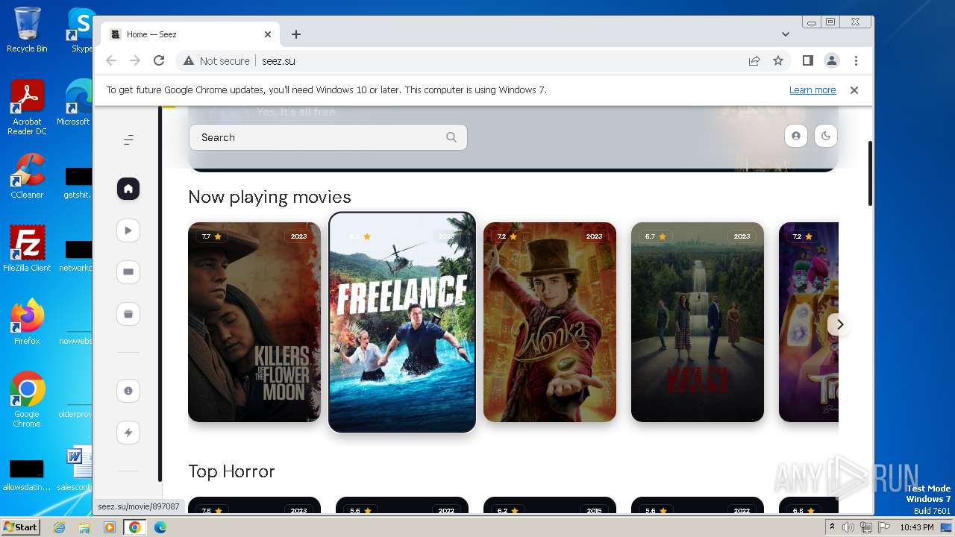
Task: Open the collections box icon in sidebar
Action: click(x=128, y=314)
